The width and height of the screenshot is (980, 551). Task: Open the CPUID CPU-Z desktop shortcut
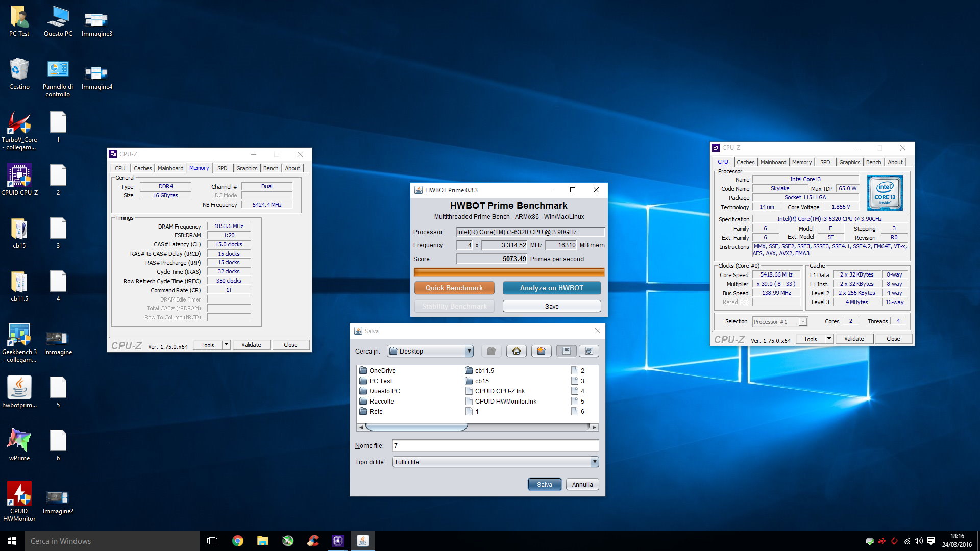tap(19, 179)
